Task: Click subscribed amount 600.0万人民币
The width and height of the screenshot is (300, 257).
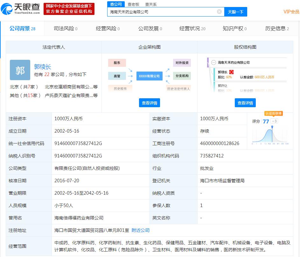Action: pos(264,77)
